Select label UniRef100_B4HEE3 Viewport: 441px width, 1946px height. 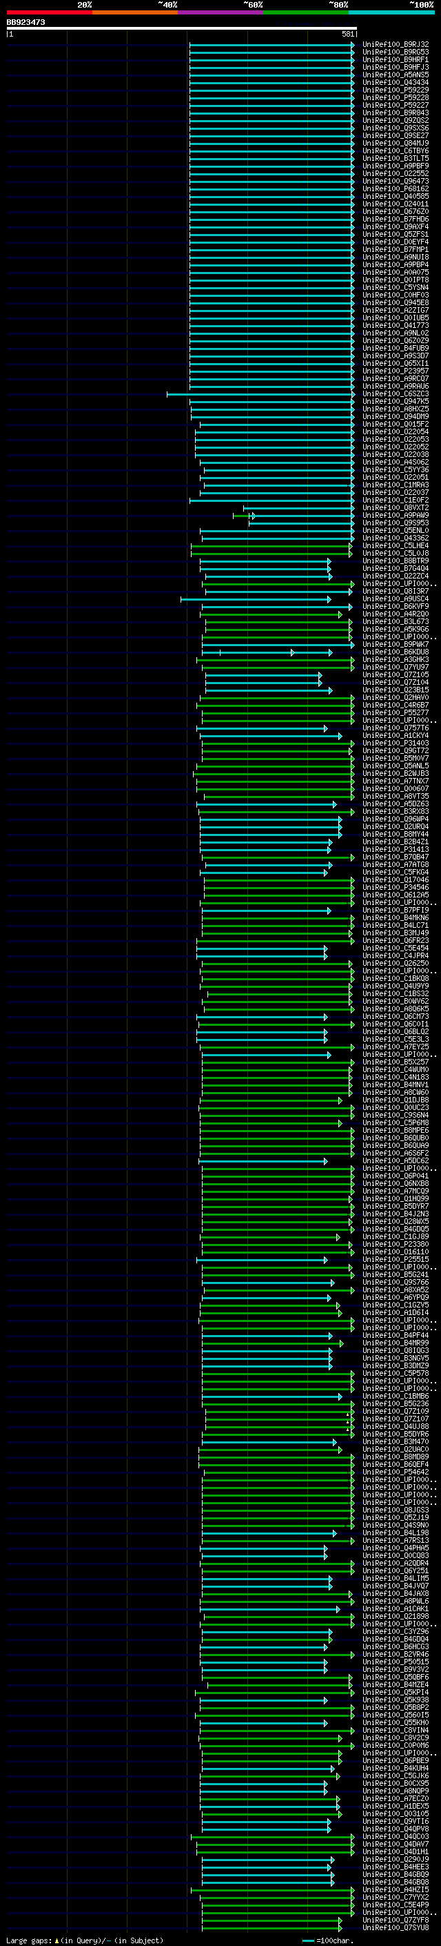[395, 1867]
